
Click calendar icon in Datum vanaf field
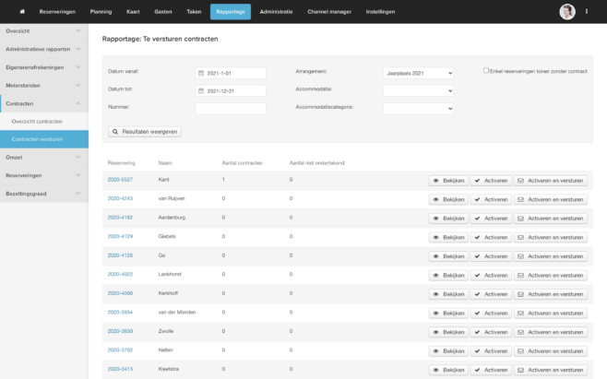pyautogui.click(x=201, y=73)
